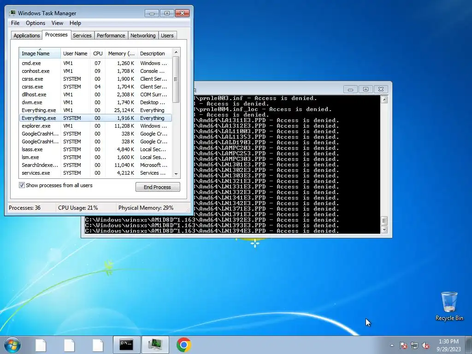Viewport: 472px width, 354px height.
Task: Click the CPU Usage: 21% status text
Action: (x=78, y=208)
